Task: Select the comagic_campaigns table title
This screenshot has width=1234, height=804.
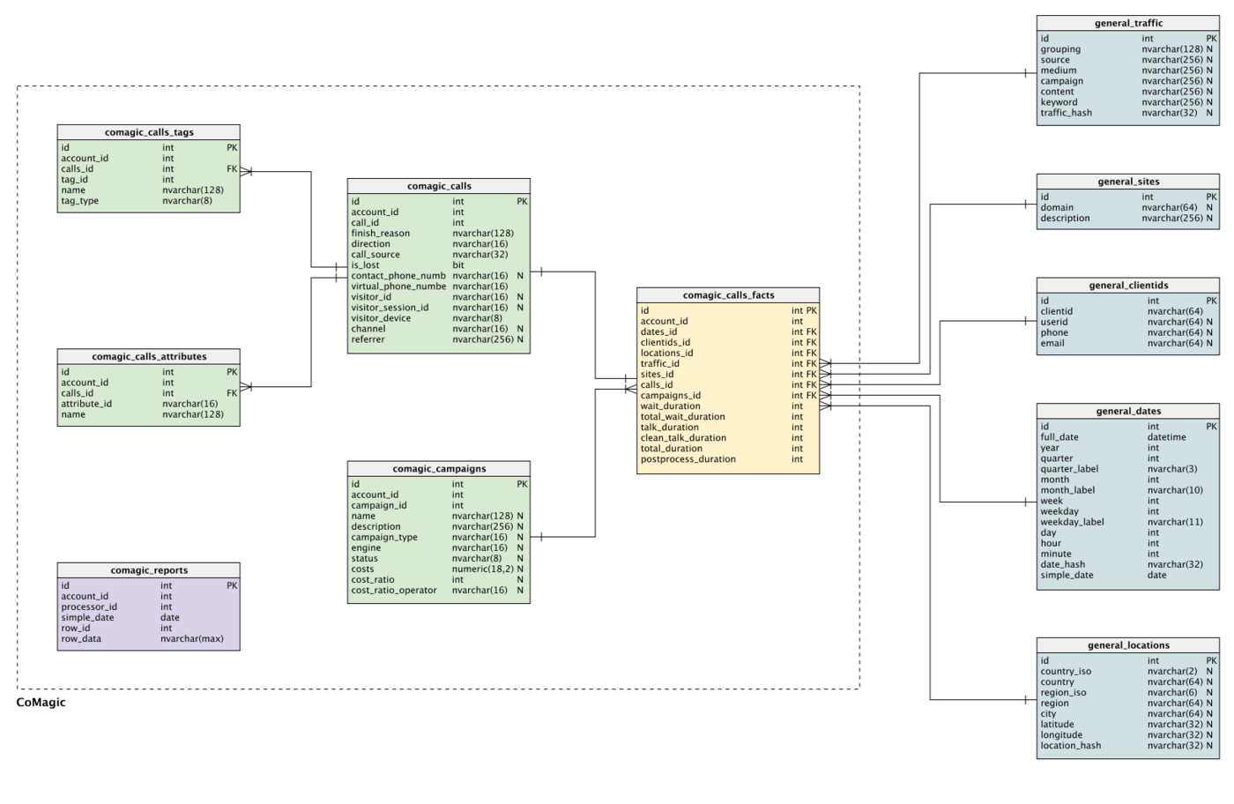Action: (439, 469)
